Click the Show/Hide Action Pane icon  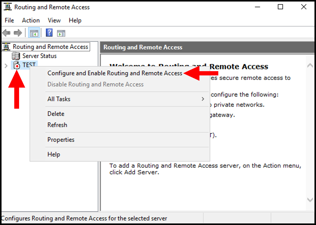point(61,33)
